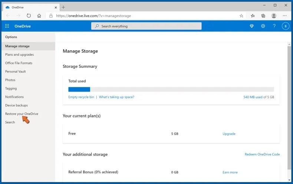Click the premium diamond icon
This screenshot has height=184, width=293.
pyautogui.click(x=252, y=26)
